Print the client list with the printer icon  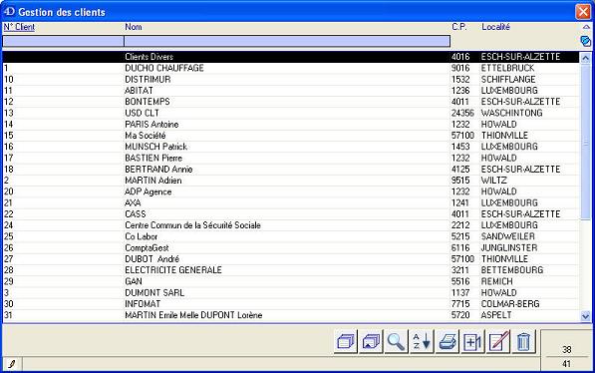pyautogui.click(x=447, y=341)
